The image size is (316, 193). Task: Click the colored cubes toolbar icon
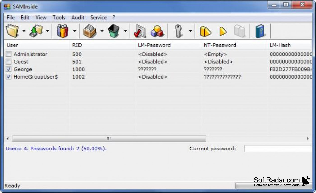(157, 31)
